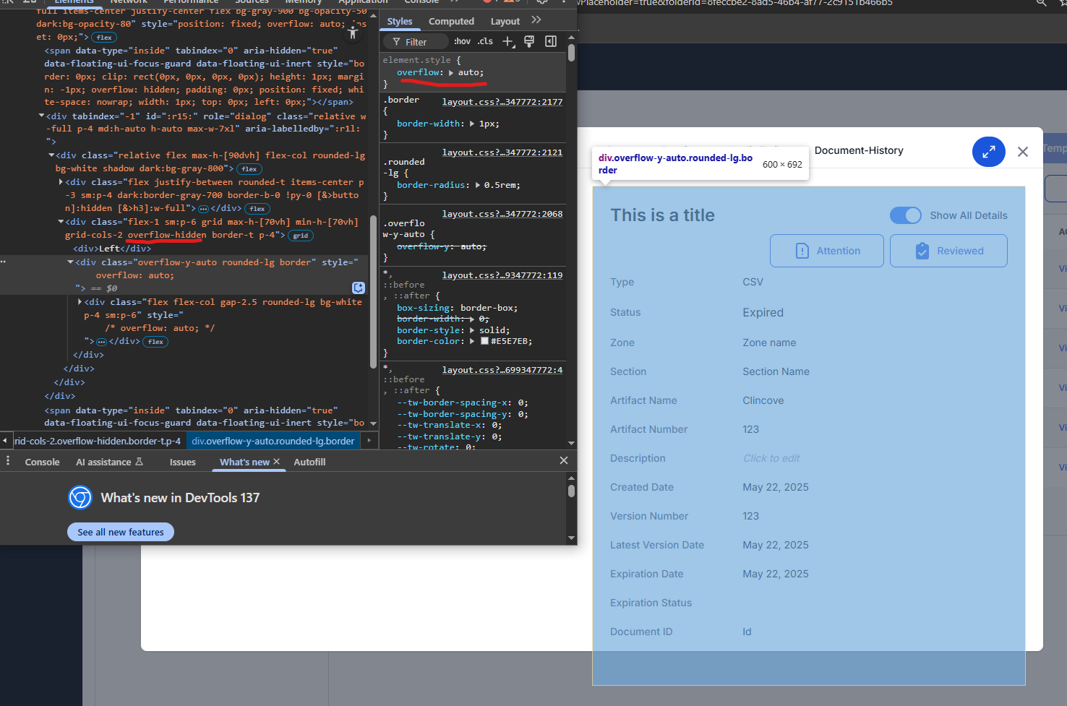Click the AI assistance icon on selected element
The width and height of the screenshot is (1067, 706).
(x=359, y=288)
